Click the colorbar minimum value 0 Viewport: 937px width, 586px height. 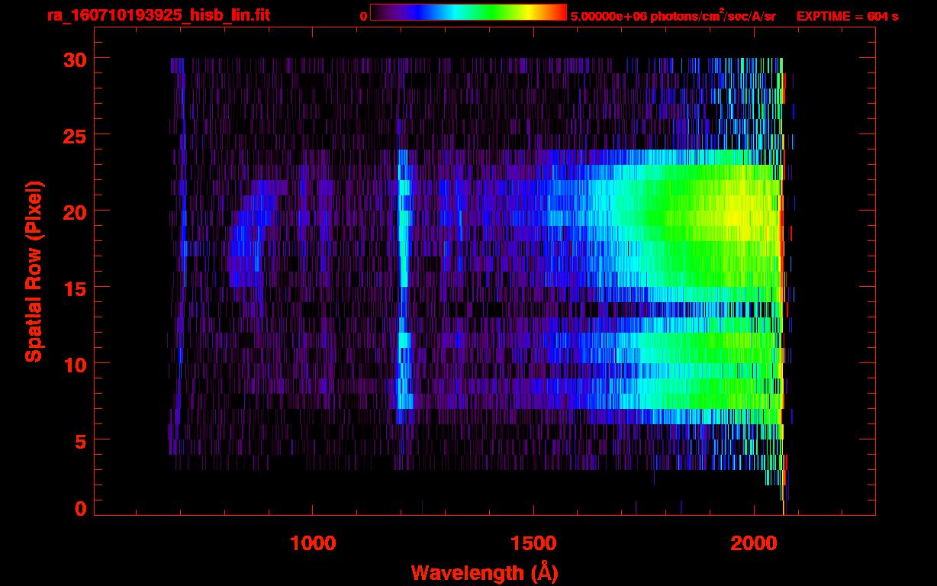coord(363,16)
